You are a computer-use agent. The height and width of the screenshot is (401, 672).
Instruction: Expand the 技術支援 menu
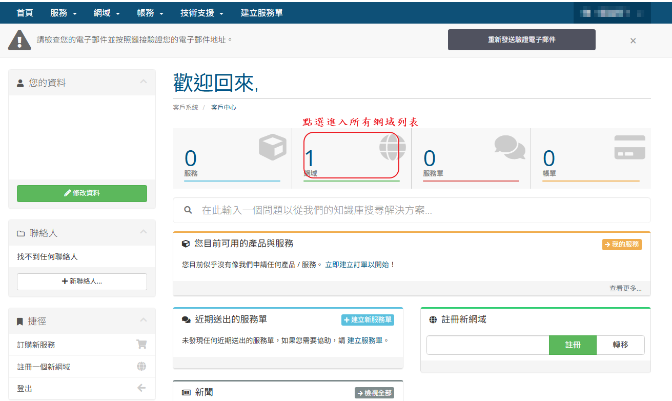[202, 13]
